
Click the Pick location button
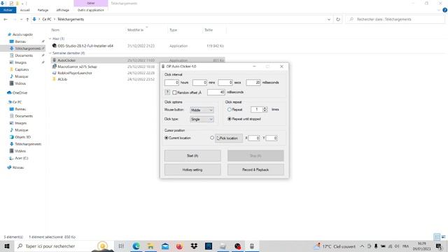[x=229, y=138]
